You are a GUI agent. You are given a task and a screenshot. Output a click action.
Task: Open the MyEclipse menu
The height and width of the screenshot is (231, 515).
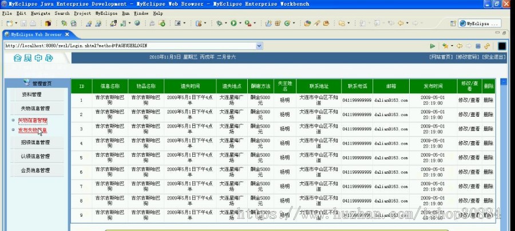click(106, 14)
